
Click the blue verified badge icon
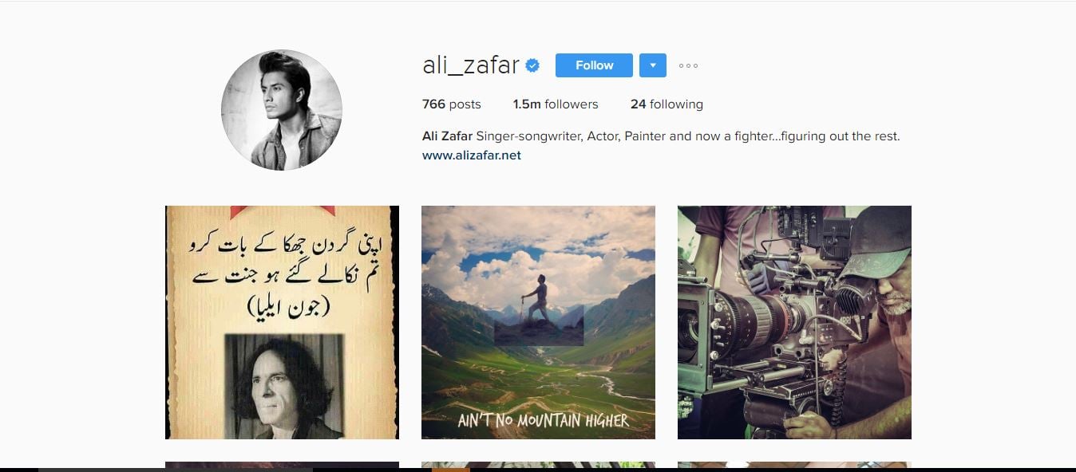pos(532,65)
